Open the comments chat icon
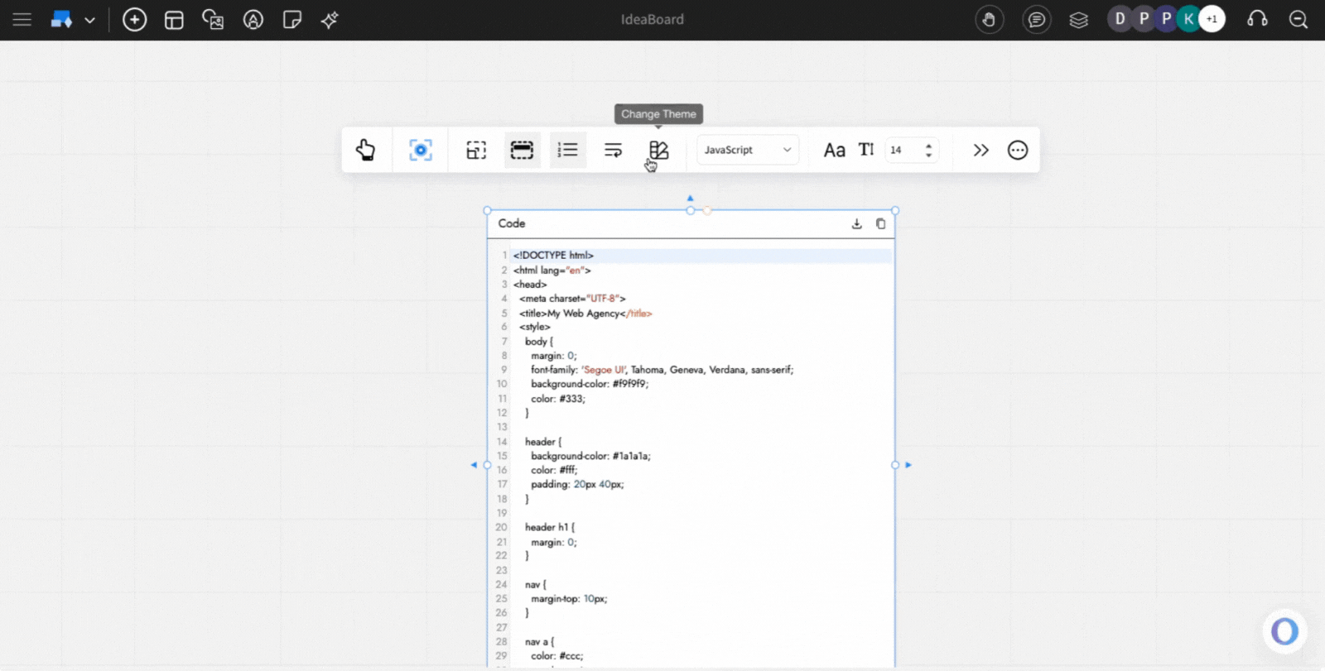This screenshot has height=671, width=1325. click(1036, 20)
